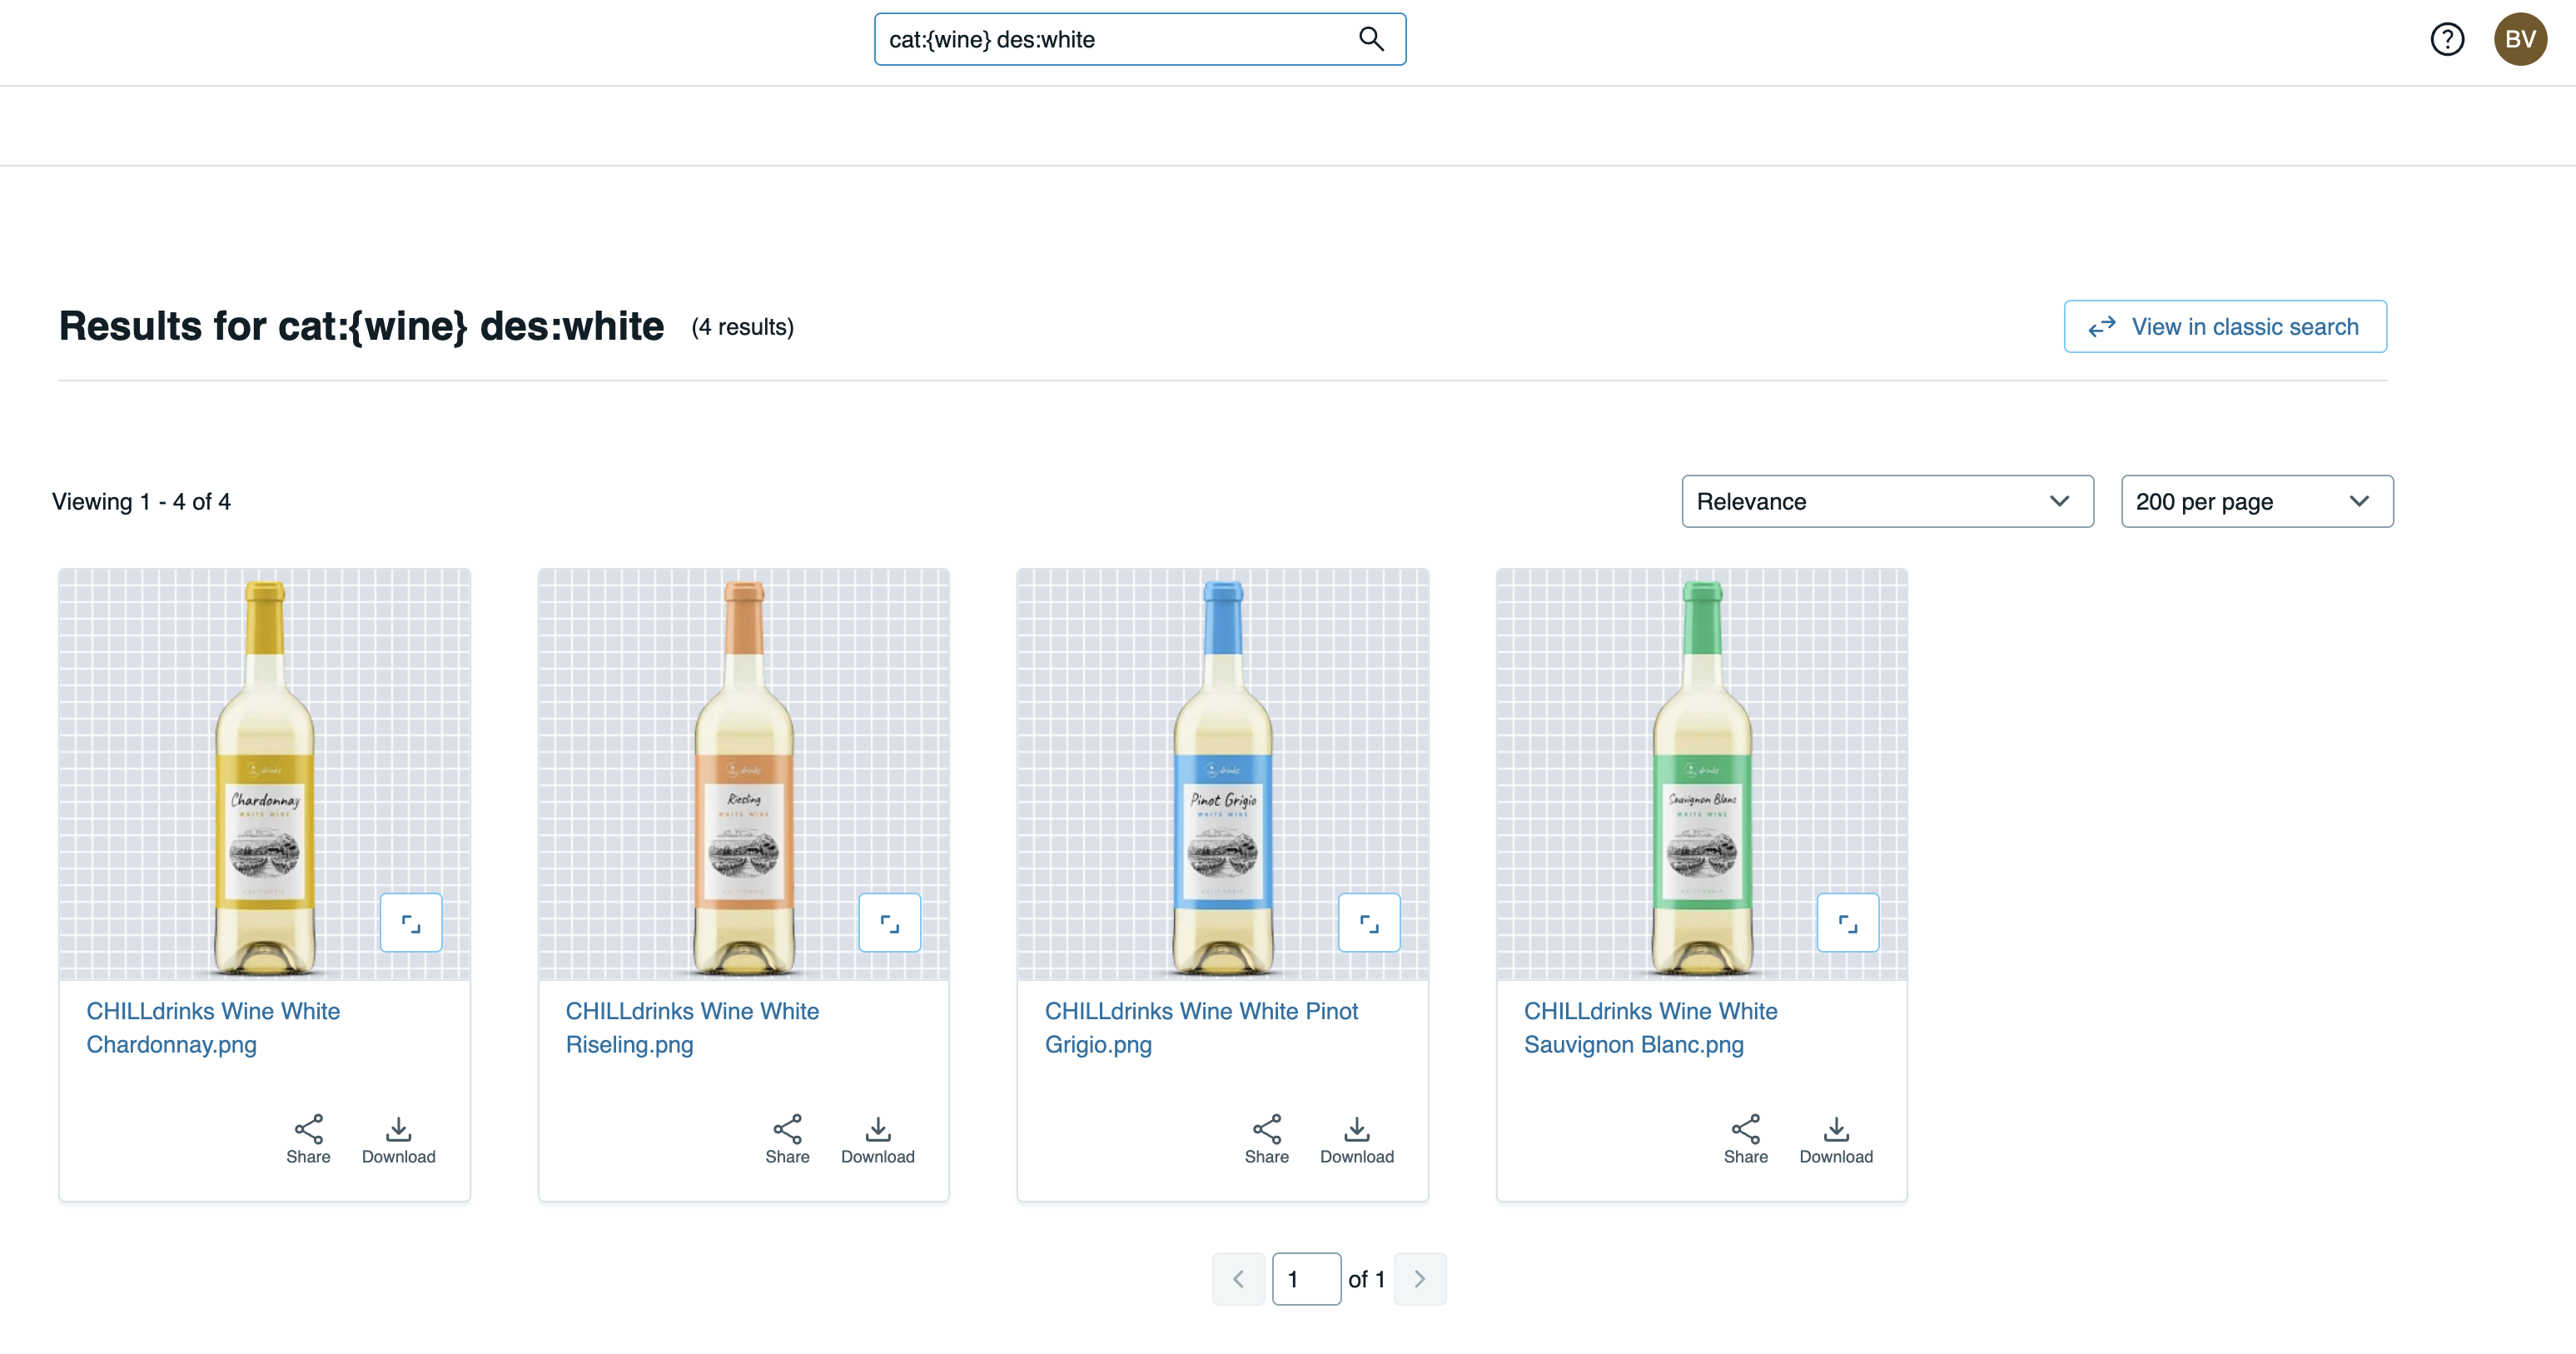
Task: Go to the previous results page
Action: (x=1238, y=1278)
